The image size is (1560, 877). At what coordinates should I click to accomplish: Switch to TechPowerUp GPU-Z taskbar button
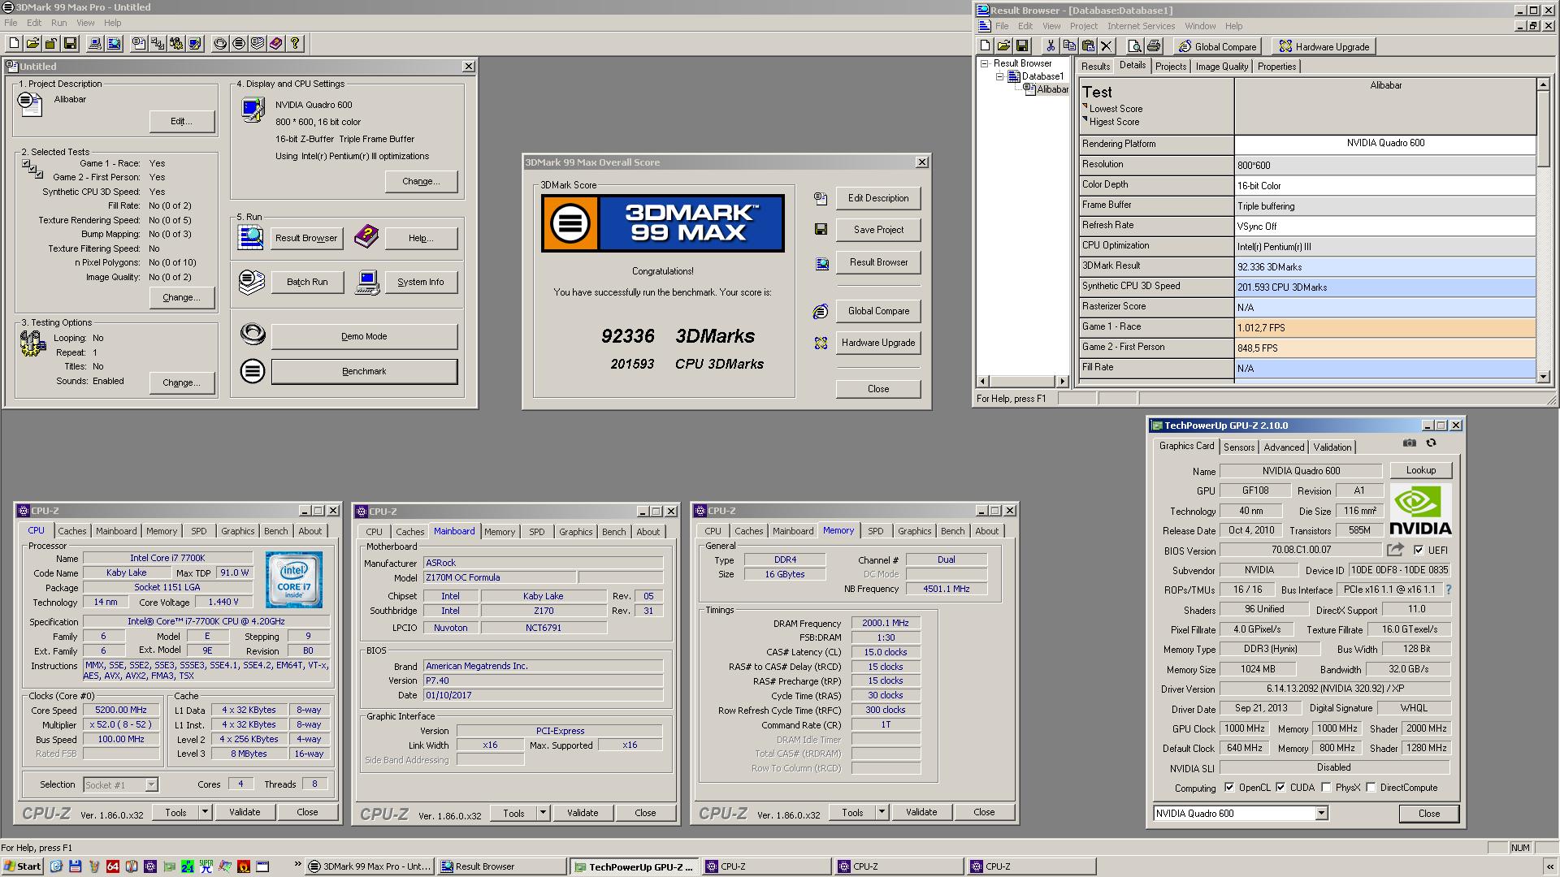[x=633, y=866]
